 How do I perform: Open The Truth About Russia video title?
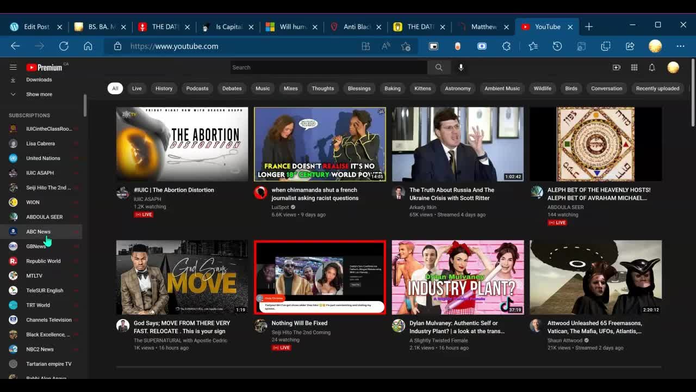(452, 194)
